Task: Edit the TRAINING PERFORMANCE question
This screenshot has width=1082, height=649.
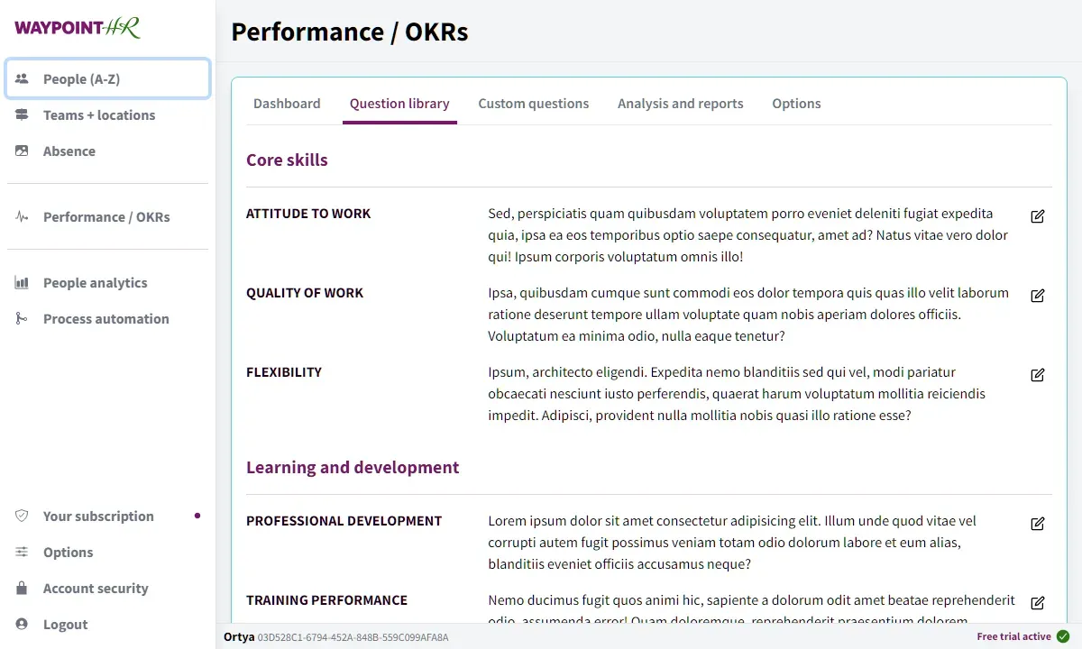Action: 1037,603
